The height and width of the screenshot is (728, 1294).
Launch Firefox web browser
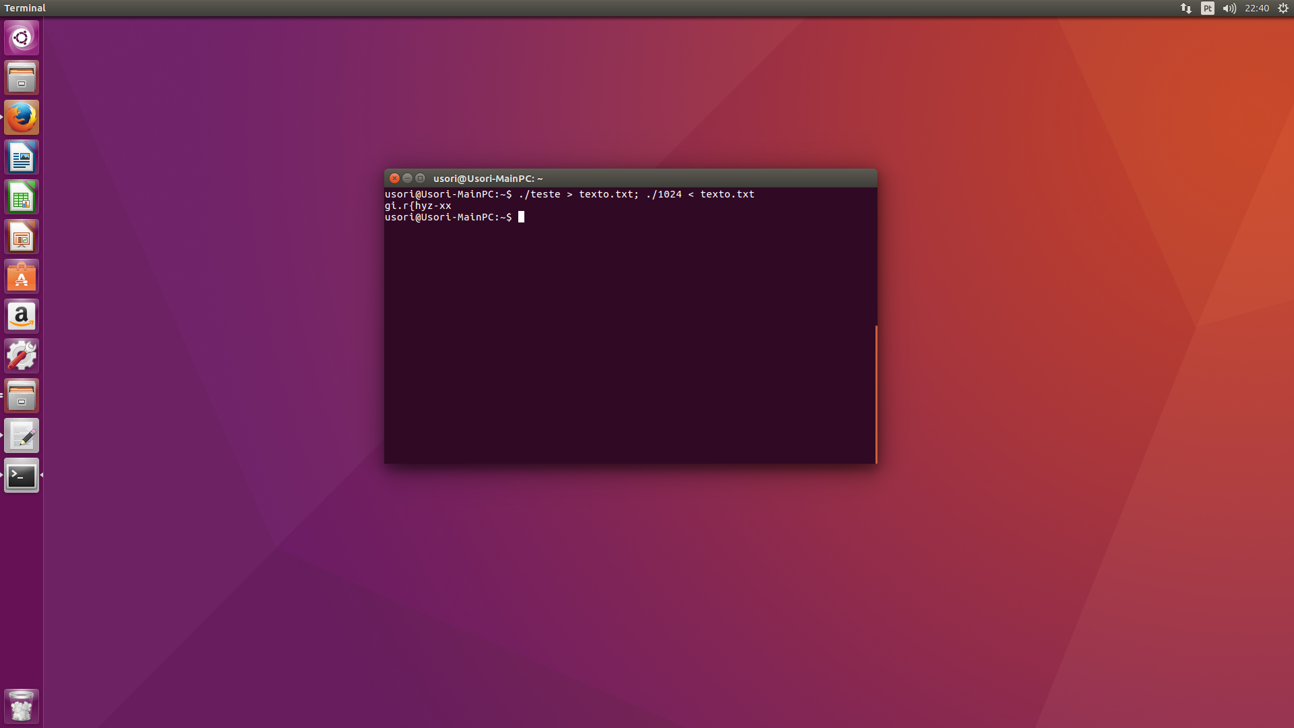[22, 117]
